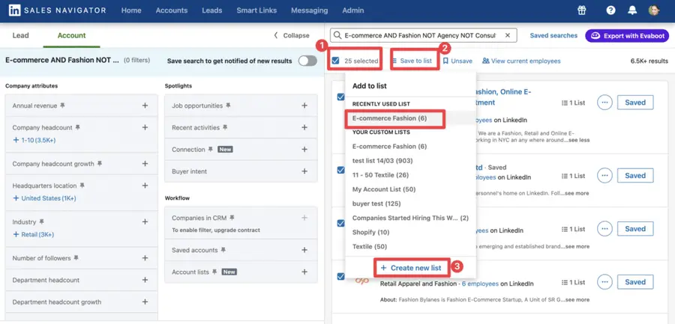Open more options for the first result
Viewport: 675px width, 324px height.
pos(604,103)
